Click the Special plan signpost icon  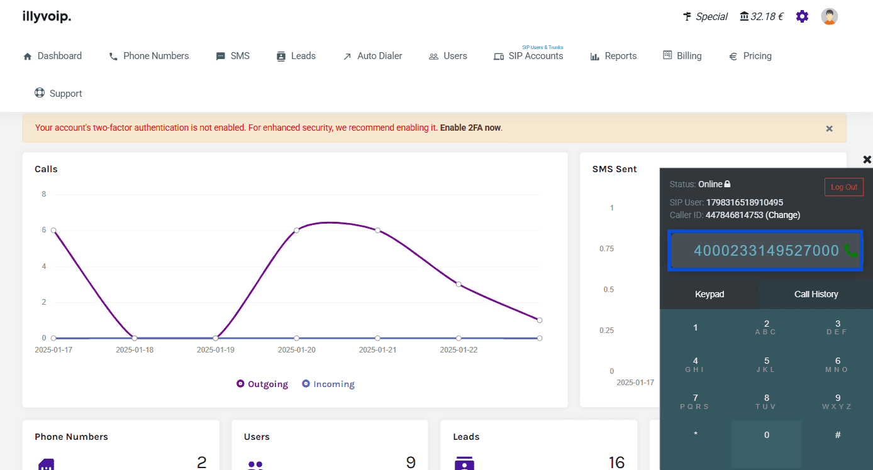pyautogui.click(x=687, y=16)
